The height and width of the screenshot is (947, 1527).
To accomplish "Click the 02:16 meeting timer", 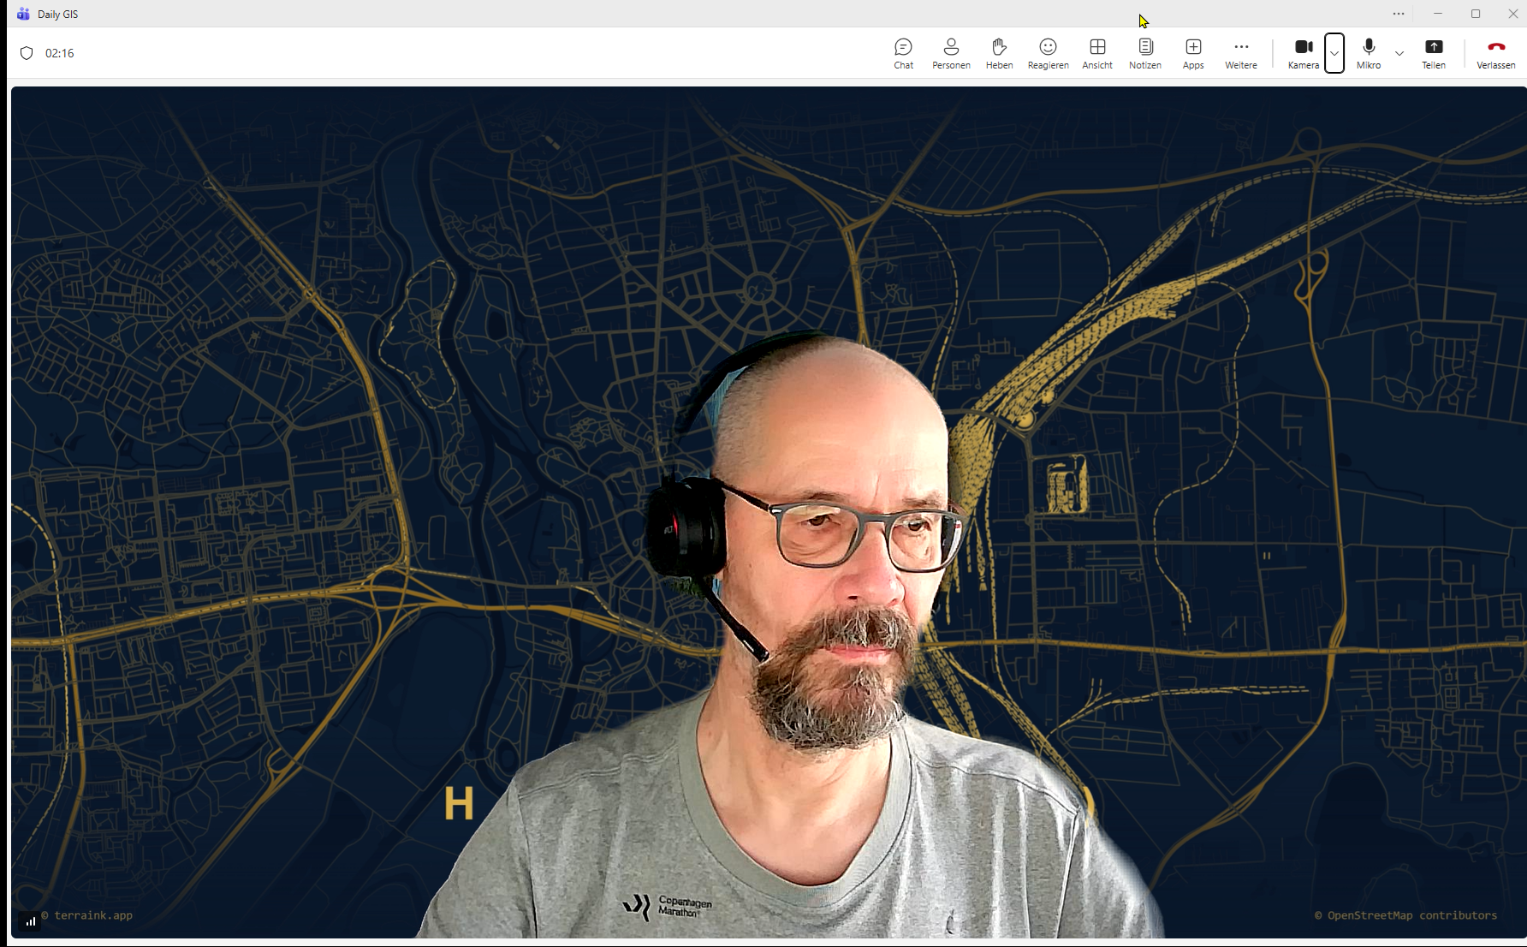I will (60, 53).
